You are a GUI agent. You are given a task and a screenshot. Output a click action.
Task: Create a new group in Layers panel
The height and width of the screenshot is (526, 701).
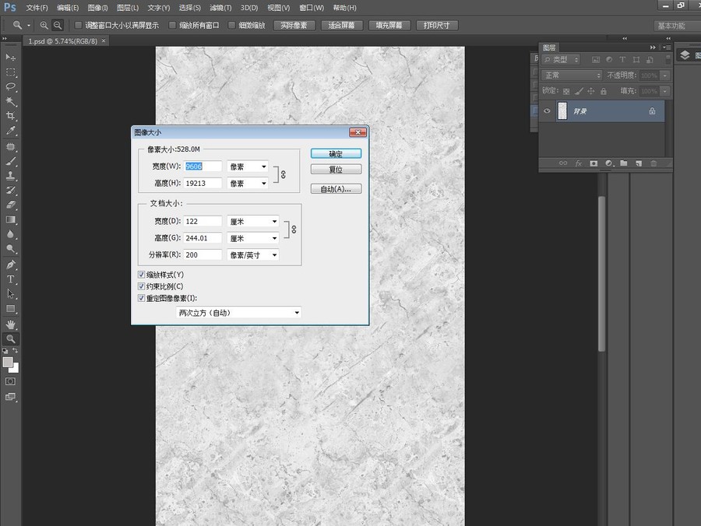click(624, 163)
